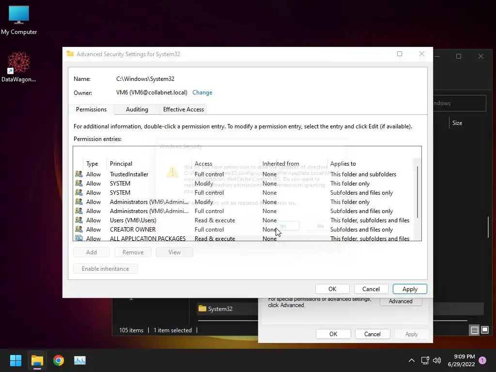Sort by the Inherited from column header
Viewport: 496px width, 372px height.
tap(280, 164)
